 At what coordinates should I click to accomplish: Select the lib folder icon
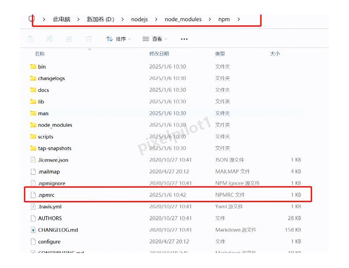pyautogui.click(x=33, y=101)
